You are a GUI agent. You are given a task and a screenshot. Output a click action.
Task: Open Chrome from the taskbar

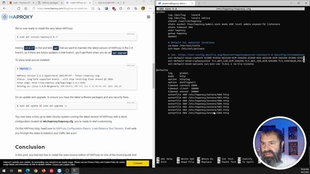[x=35, y=171]
